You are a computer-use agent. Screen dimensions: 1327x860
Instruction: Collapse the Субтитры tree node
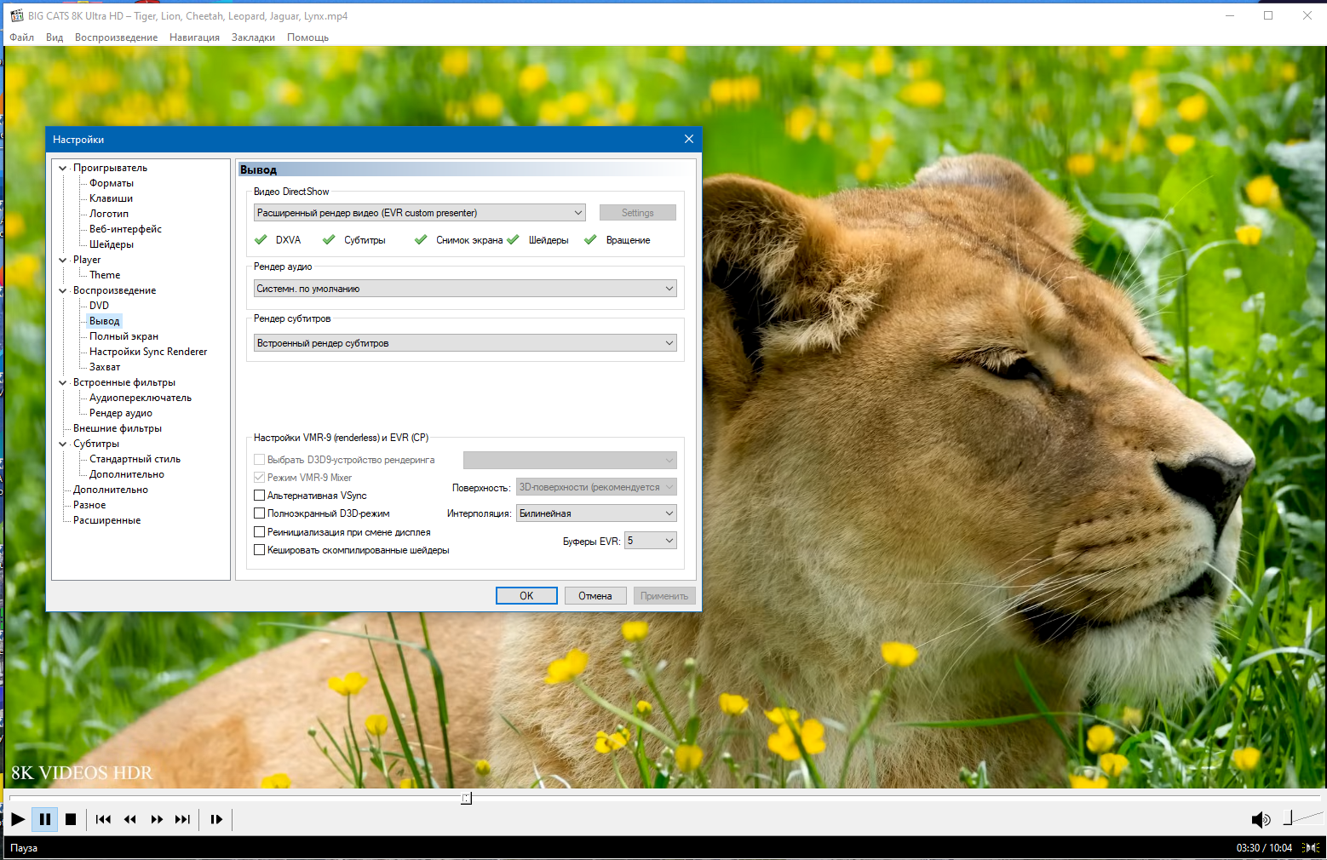(x=63, y=444)
